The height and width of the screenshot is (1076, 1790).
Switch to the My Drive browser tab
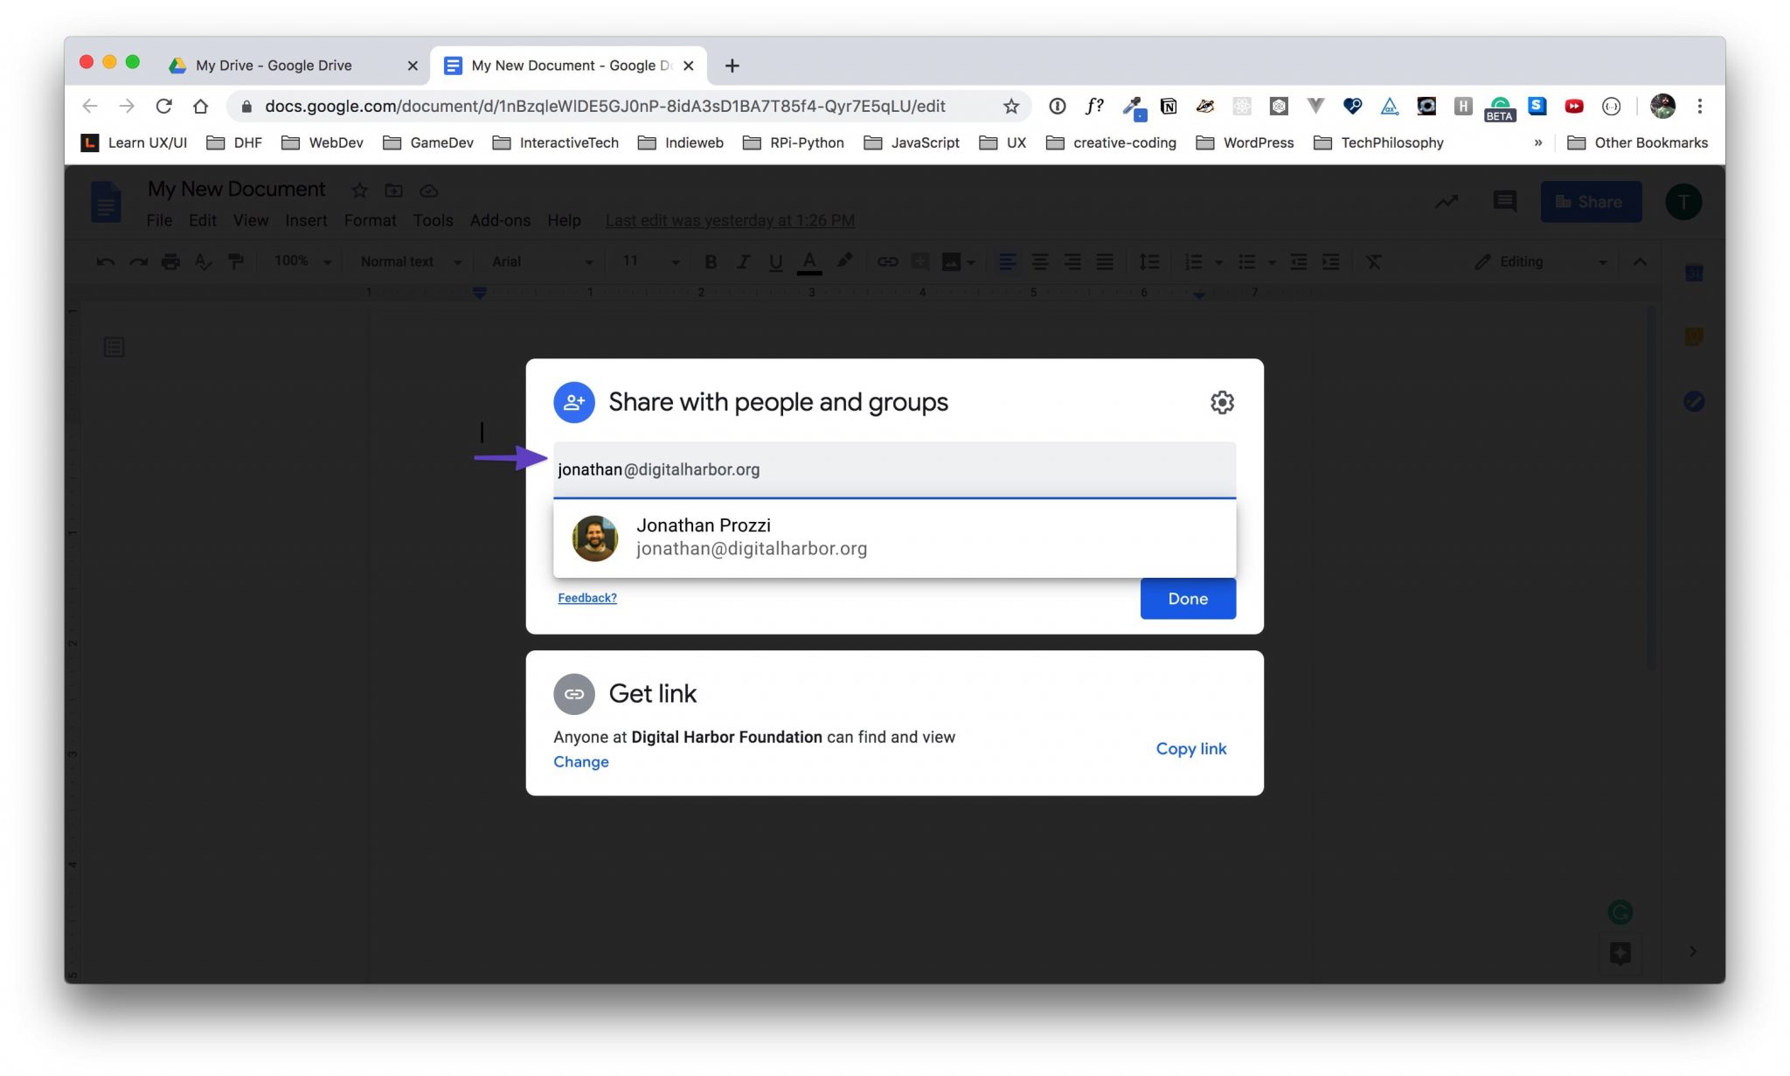coord(271,65)
